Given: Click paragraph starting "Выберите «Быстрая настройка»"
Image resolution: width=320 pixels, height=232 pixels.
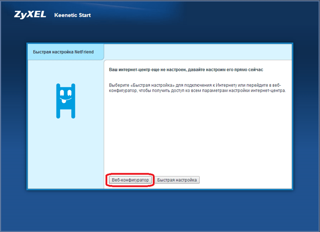Looking at the screenshot, I should [x=197, y=88].
